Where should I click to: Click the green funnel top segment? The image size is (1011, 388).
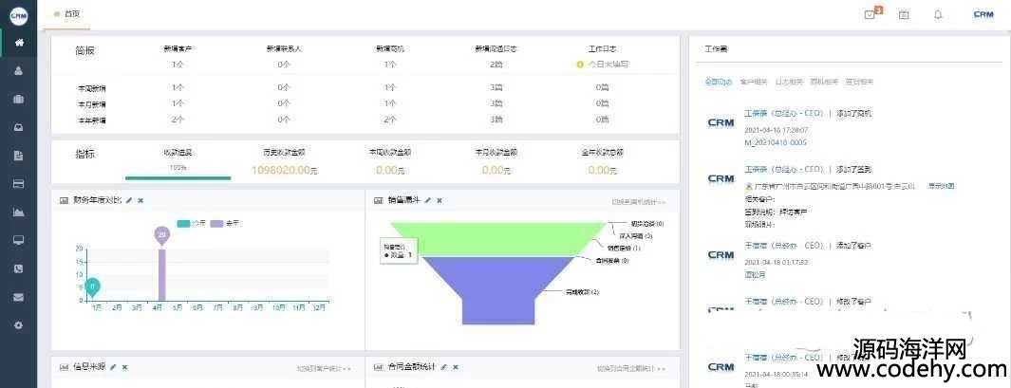pos(498,238)
